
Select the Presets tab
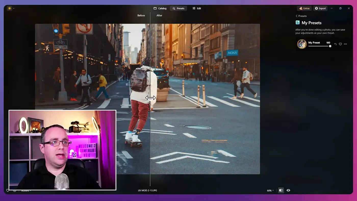coord(178,8)
